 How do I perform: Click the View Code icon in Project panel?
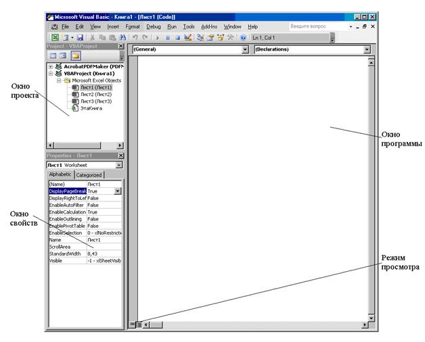pos(53,56)
